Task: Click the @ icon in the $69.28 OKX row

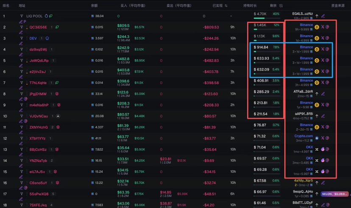Action: point(327,171)
